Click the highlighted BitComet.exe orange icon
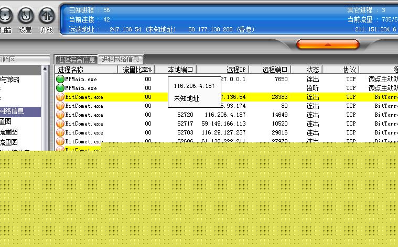398x247 pixels. [60, 97]
